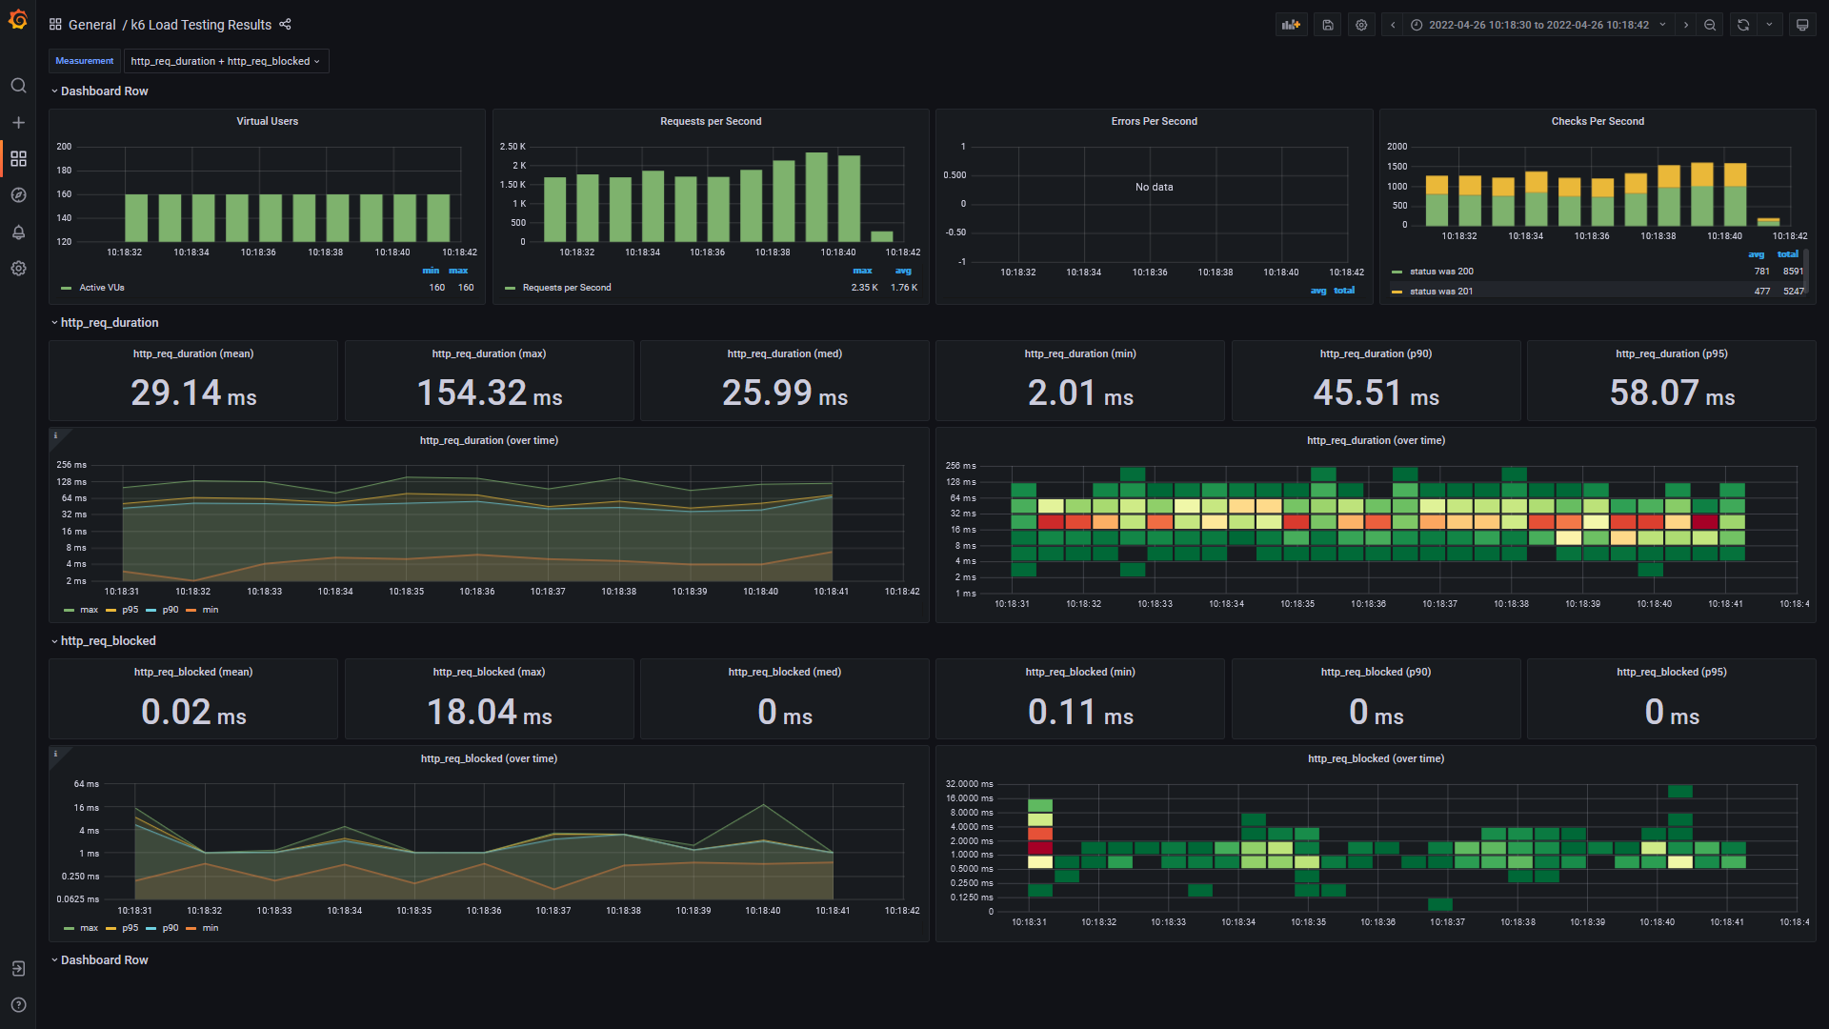Viewport: 1829px width, 1029px height.
Task: Open dashboard settings gear in top bar
Action: pos(1361,25)
